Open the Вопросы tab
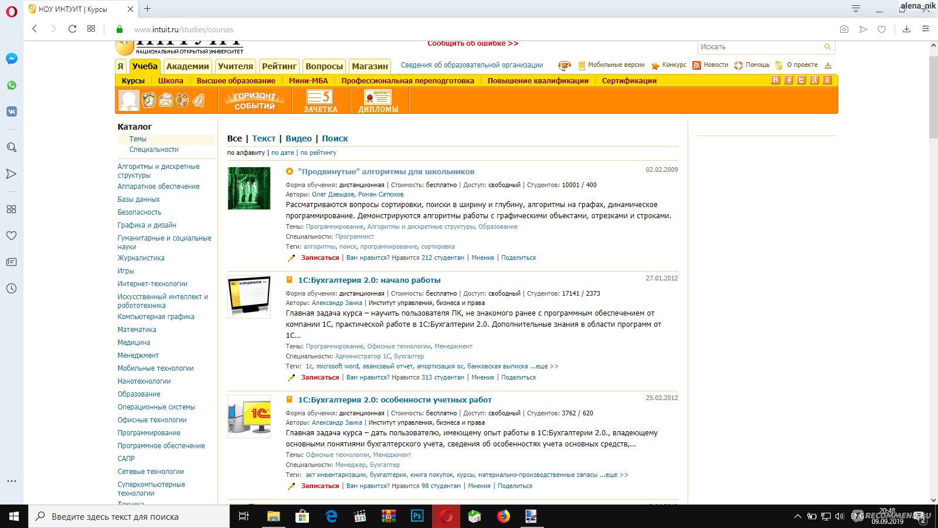Image resolution: width=938 pixels, height=528 pixels. point(324,66)
